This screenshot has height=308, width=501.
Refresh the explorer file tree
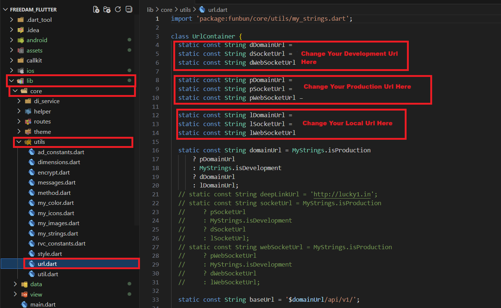118,10
